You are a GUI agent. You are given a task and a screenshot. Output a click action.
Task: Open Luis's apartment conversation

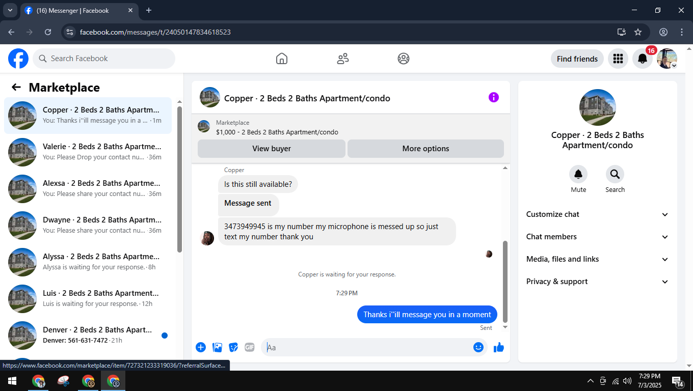coord(88,298)
